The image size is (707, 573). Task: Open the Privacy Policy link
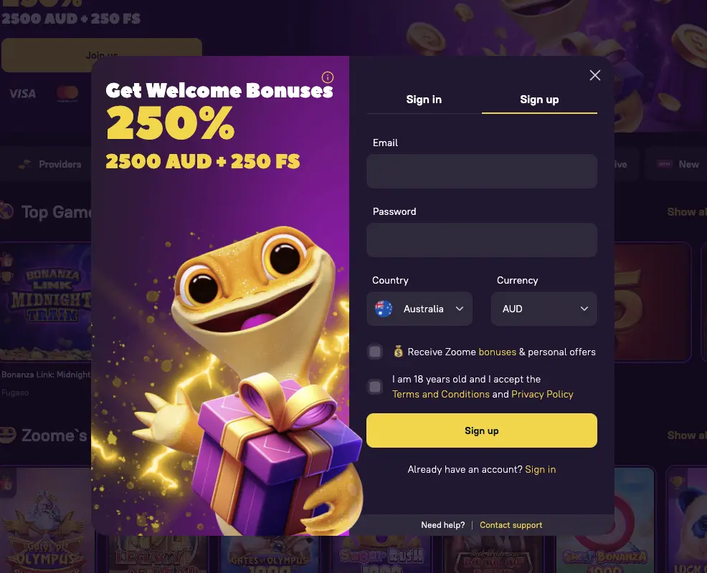[542, 394]
